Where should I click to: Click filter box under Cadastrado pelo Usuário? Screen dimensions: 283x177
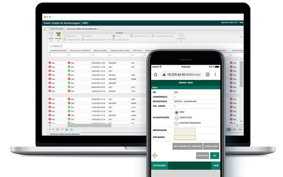click(119, 55)
